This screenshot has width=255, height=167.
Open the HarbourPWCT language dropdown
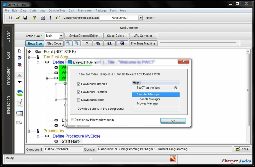point(141,17)
